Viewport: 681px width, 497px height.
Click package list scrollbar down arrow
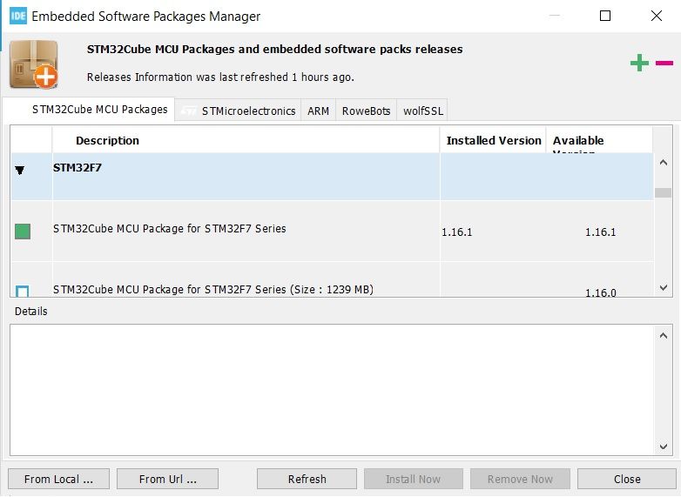point(664,287)
